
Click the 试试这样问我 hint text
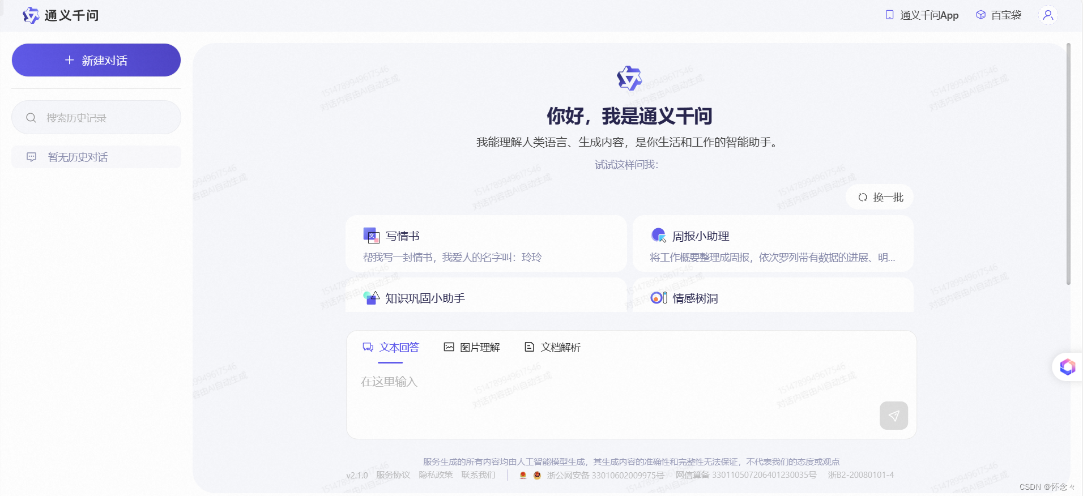click(x=626, y=165)
